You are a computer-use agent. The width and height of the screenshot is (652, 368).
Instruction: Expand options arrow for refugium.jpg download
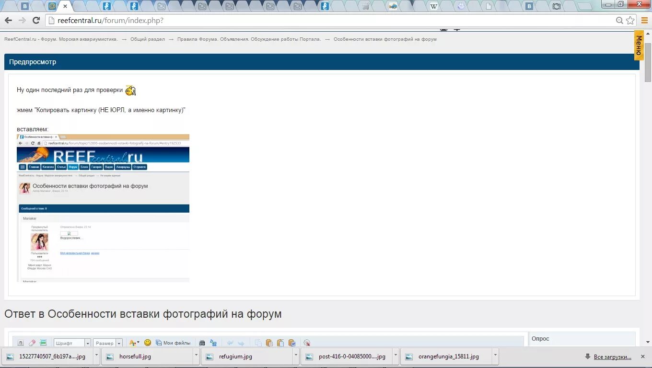pos(296,356)
